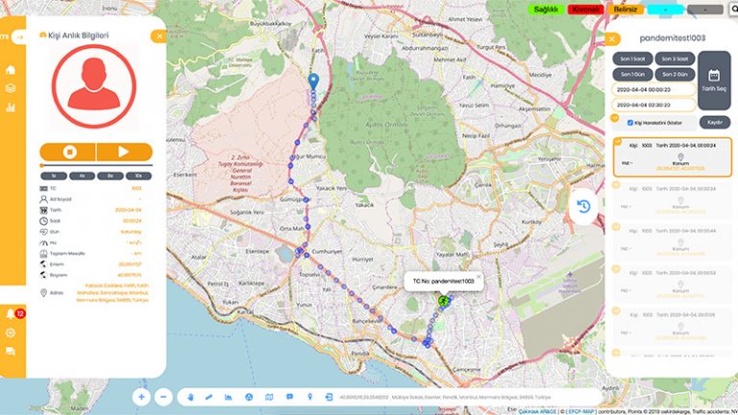Select the ruler measure tool
The image size is (738, 415).
pos(209,397)
